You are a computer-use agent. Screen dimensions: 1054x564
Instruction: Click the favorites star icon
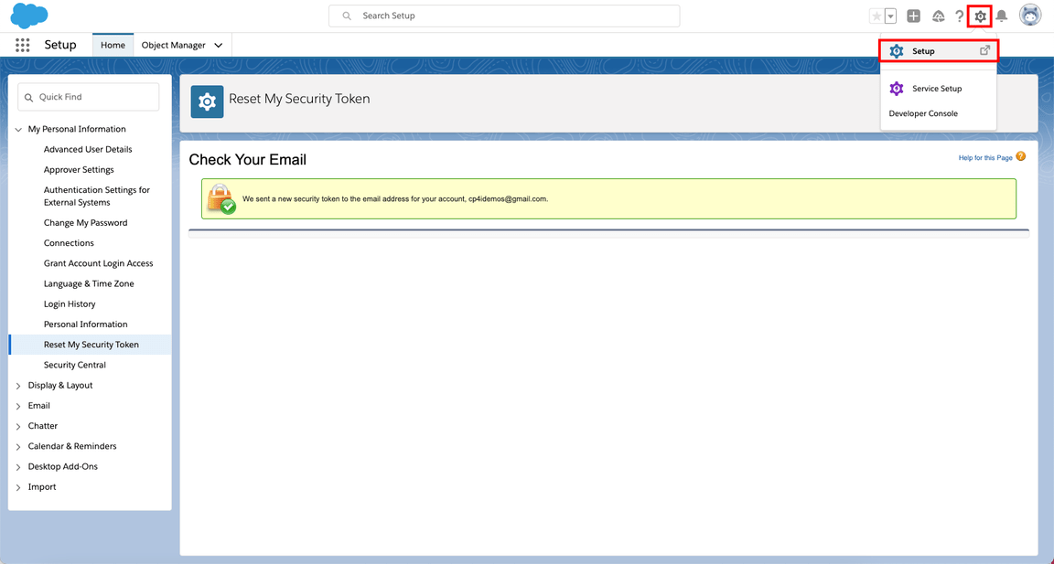[x=877, y=16]
